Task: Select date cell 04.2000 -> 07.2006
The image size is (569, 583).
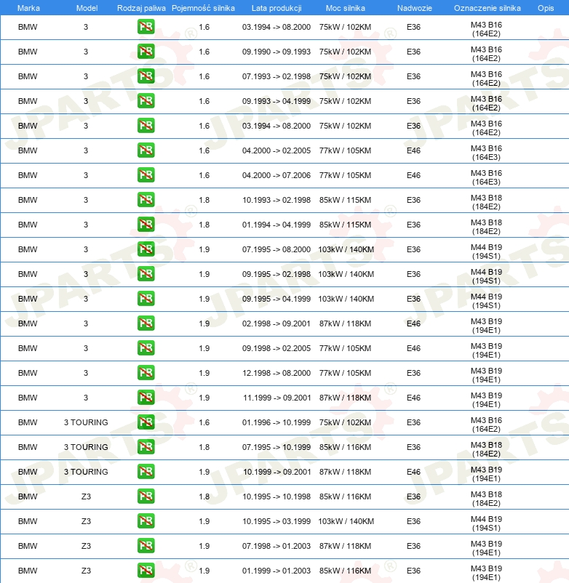Action: click(276, 175)
